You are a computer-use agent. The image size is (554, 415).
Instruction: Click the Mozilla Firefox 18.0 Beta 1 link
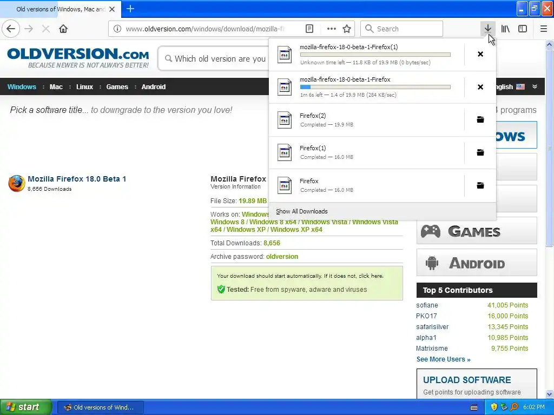(x=77, y=179)
